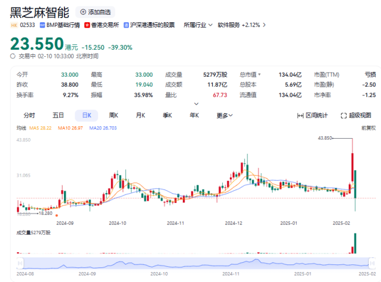Viewport: 381px width, 282px height.
Task: Click the plus icon in 添加自选
Action: click(x=83, y=12)
